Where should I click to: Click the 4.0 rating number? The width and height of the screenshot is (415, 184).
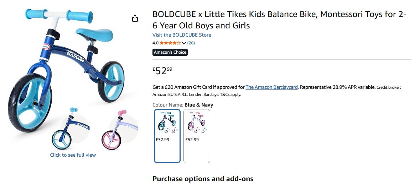(155, 43)
